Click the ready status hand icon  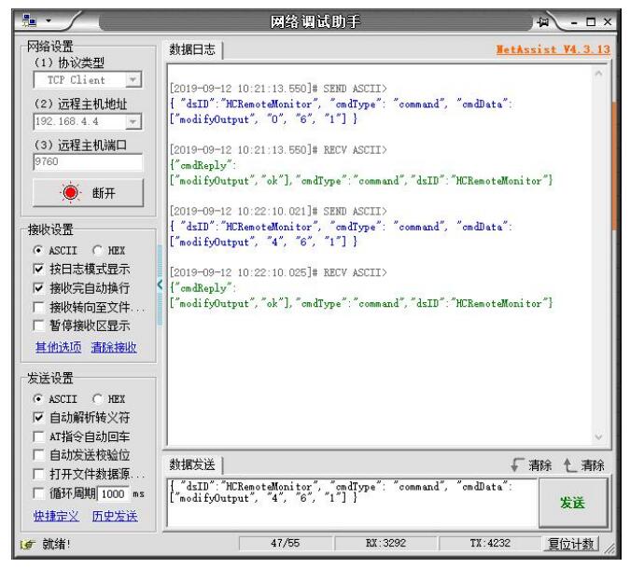27,545
